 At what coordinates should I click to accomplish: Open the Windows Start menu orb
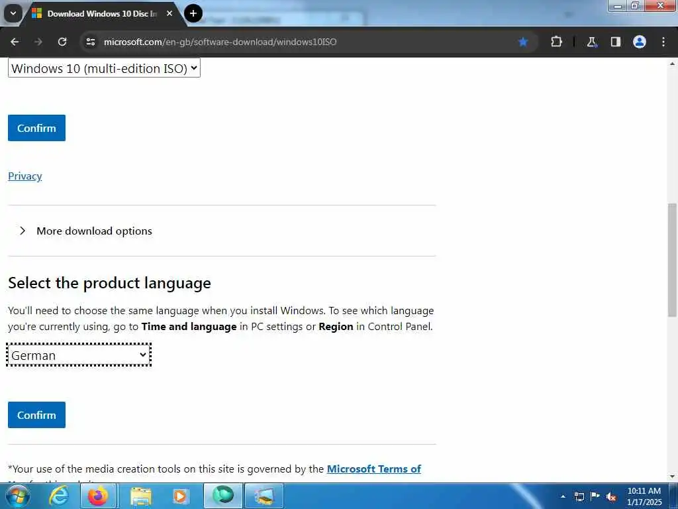point(18,496)
